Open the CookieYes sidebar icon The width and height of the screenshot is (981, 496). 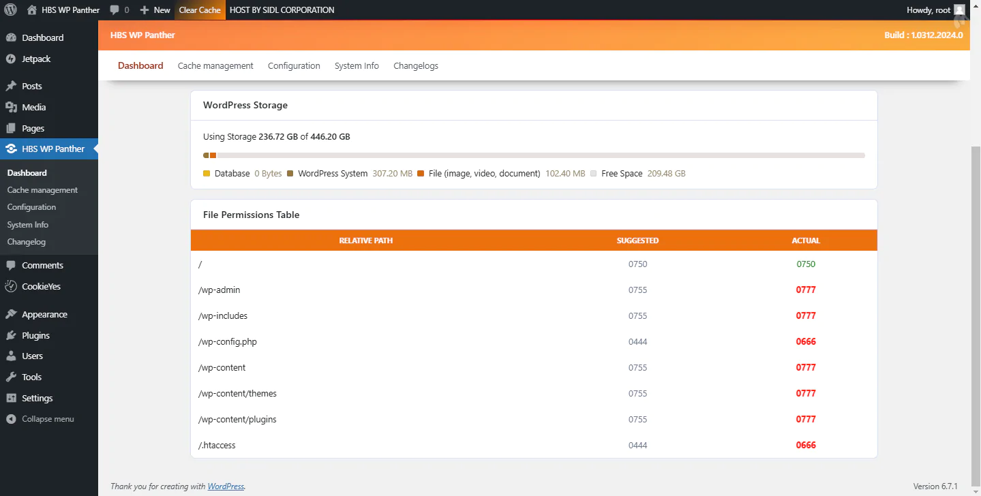point(11,287)
